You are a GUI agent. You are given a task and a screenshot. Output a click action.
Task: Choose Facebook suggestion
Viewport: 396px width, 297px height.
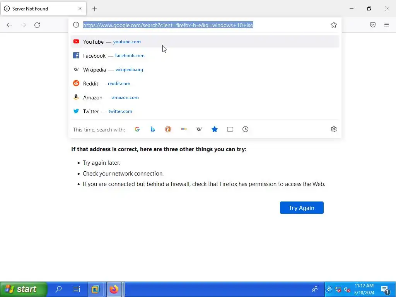pyautogui.click(x=205, y=56)
